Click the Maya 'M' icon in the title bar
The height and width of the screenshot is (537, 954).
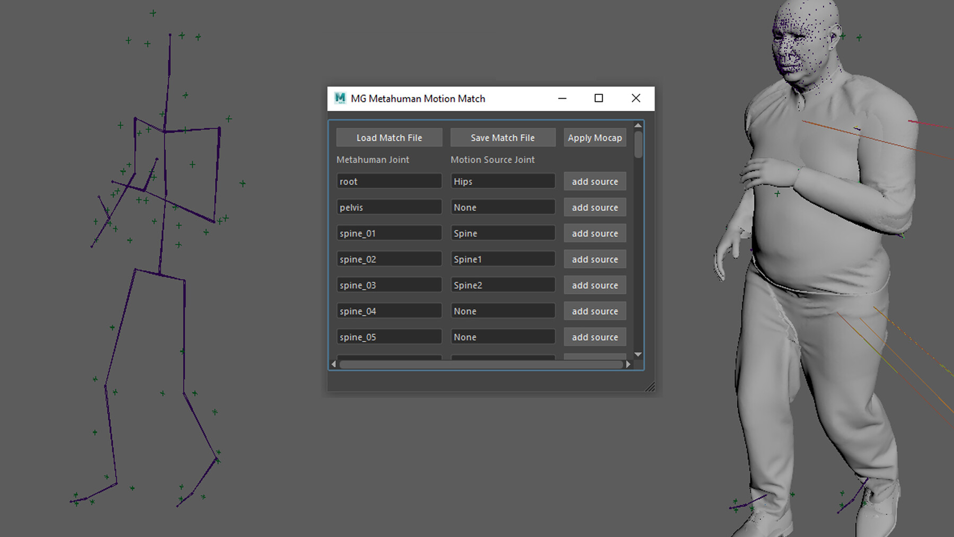339,98
